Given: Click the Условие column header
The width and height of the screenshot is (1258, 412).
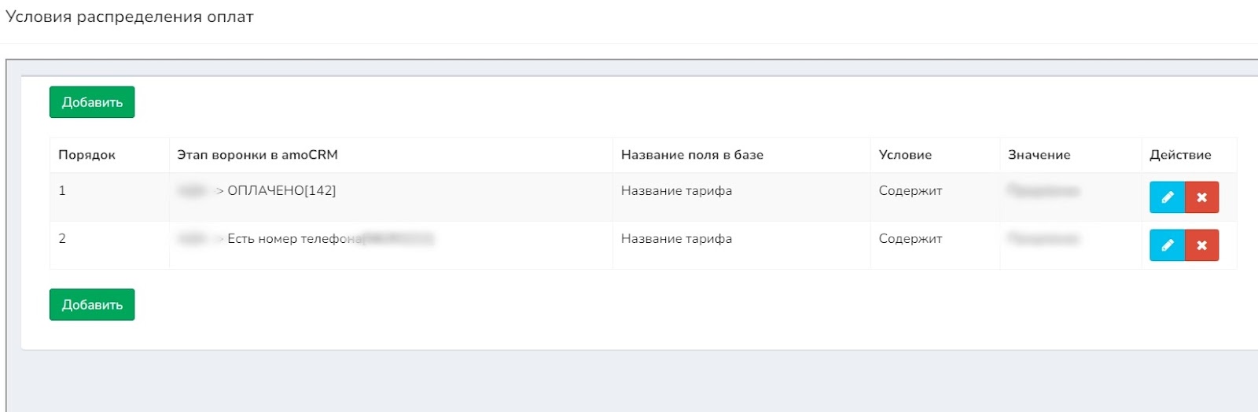Looking at the screenshot, I should [x=905, y=155].
